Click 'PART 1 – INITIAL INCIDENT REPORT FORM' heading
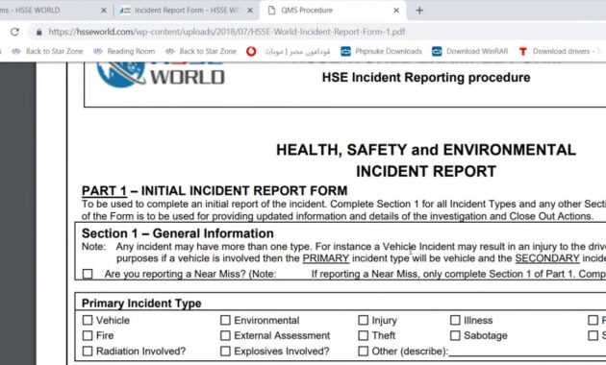This screenshot has height=365, width=606. click(215, 190)
